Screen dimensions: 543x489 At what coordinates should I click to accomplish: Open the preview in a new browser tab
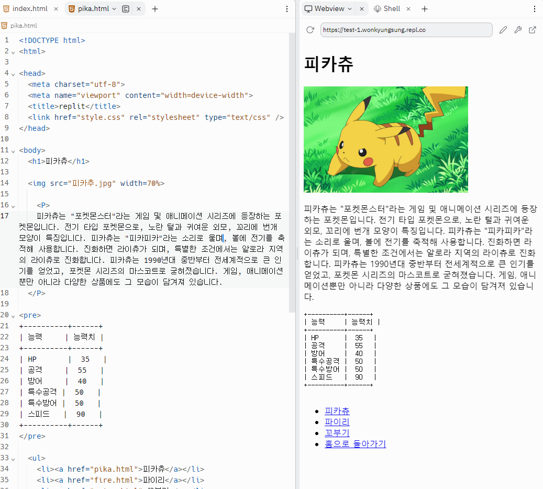point(533,30)
